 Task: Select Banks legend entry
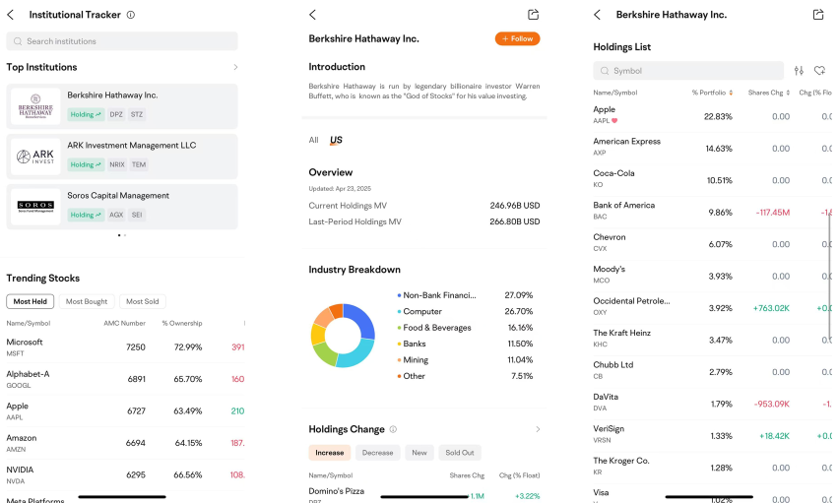[x=465, y=345]
